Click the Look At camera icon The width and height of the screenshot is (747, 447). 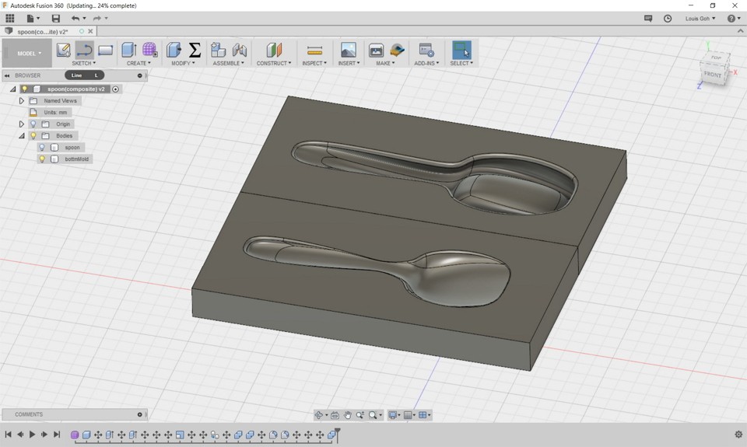335,415
